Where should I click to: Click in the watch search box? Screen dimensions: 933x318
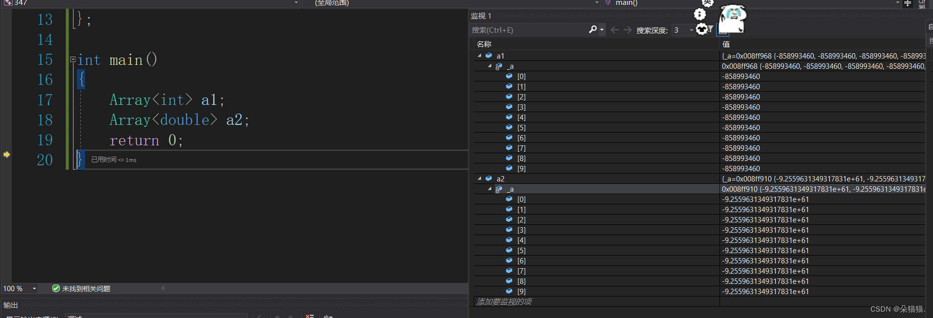[529, 30]
